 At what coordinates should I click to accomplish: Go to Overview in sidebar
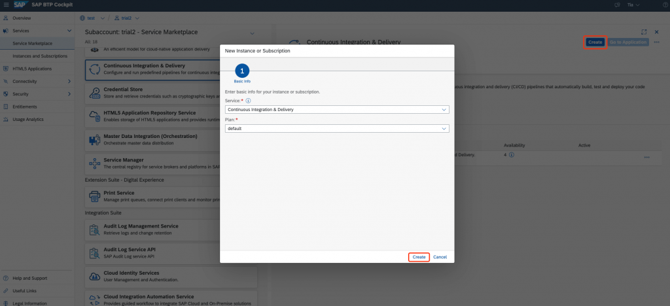point(22,18)
